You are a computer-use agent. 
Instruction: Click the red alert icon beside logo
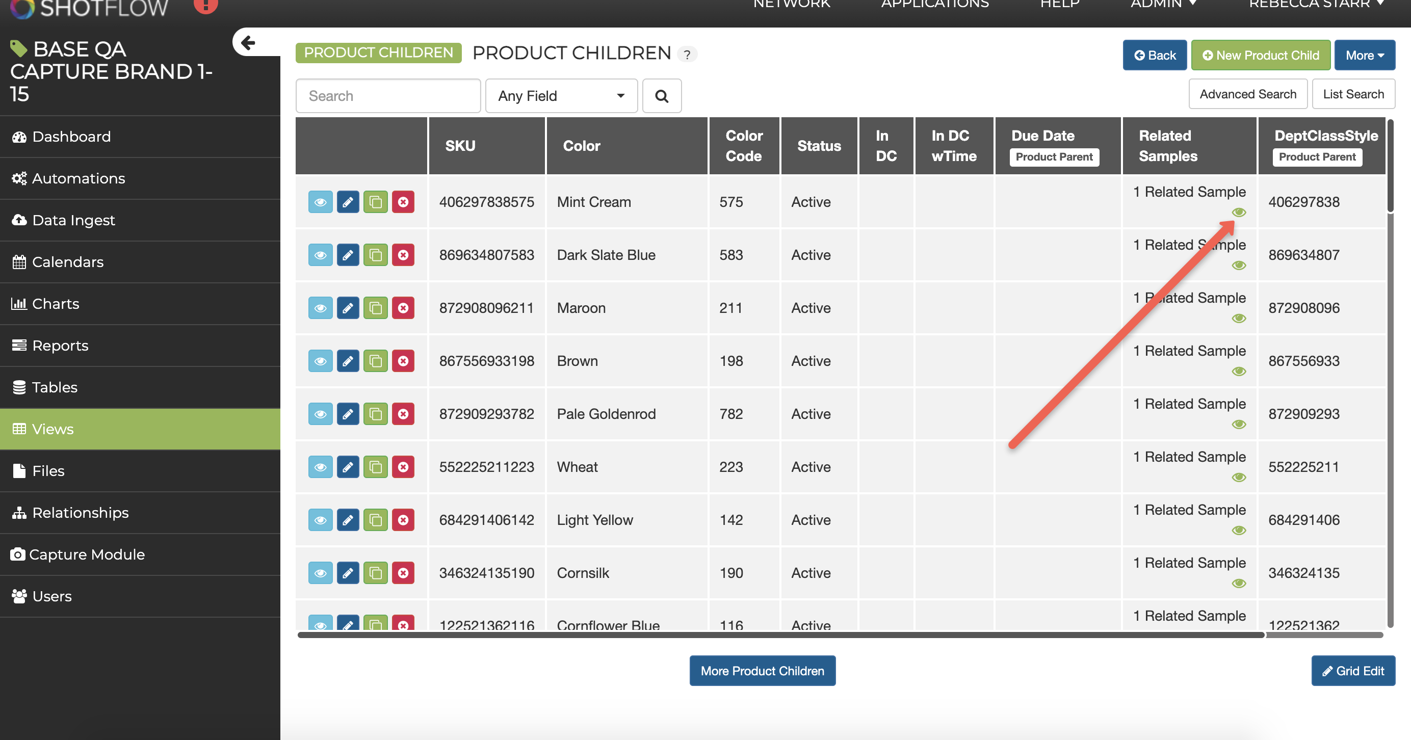pos(206,6)
